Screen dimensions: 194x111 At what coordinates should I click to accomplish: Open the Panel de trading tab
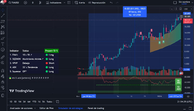pos(96,108)
